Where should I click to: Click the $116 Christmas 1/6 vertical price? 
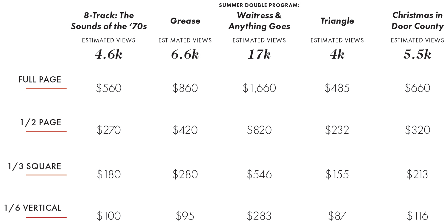417,216
